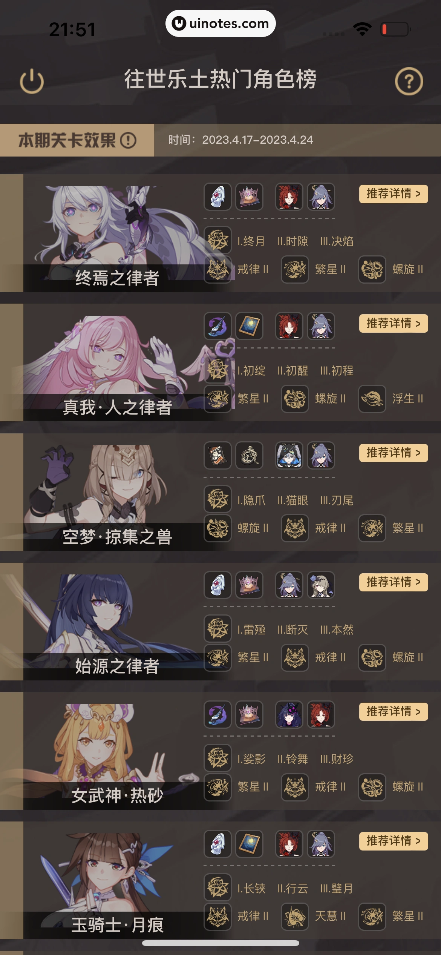Tap first support character icon for 女武神·热砂
The image size is (441, 955).
pos(289,714)
